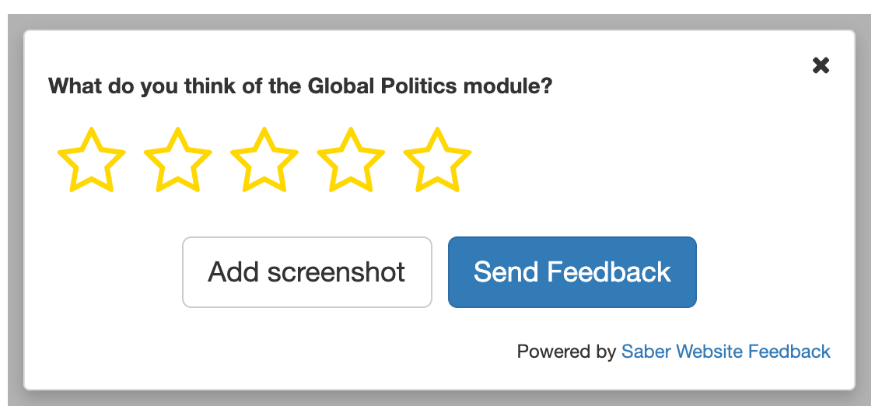
Task: Visit Saber Website Feedback from the footer
Action: pos(726,352)
